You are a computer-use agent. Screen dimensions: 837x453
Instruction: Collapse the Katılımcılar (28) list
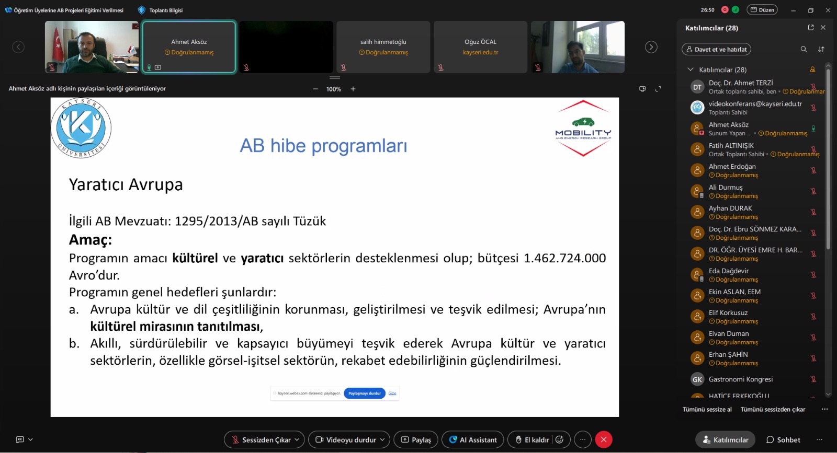690,69
